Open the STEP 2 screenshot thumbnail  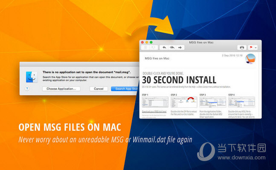coord(184,102)
